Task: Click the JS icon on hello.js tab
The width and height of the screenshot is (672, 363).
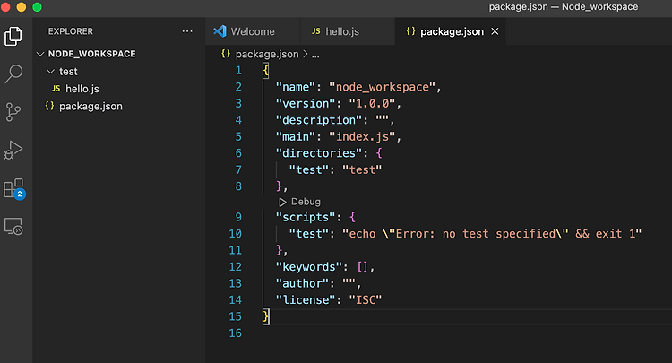Action: point(316,31)
